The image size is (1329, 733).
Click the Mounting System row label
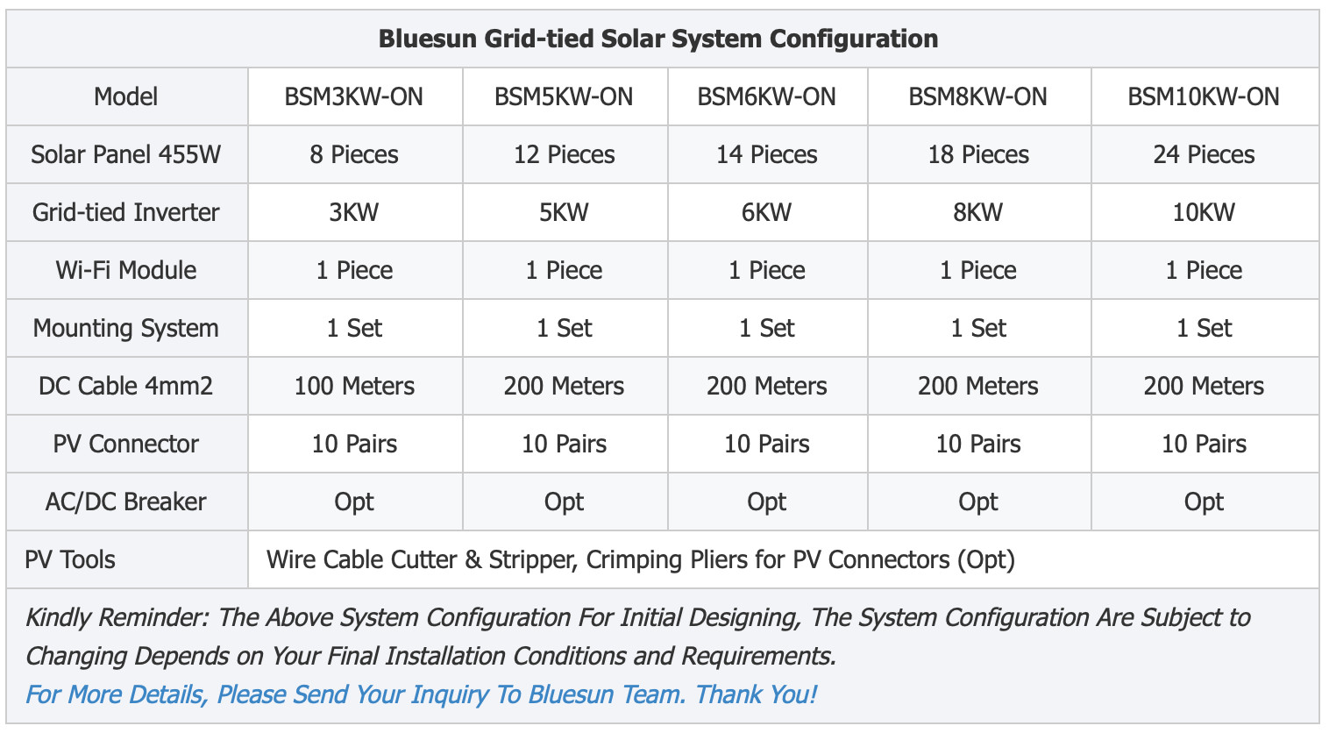pos(126,328)
